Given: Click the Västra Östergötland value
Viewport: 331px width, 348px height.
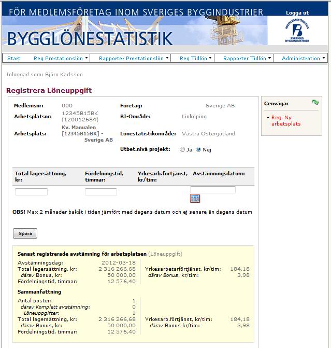Looking at the screenshot, I should click(x=208, y=134).
